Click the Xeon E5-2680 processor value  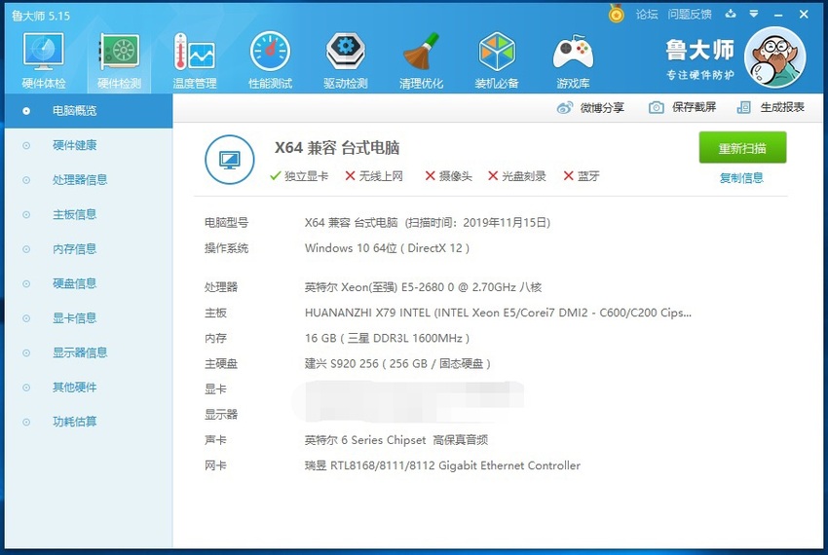click(423, 287)
